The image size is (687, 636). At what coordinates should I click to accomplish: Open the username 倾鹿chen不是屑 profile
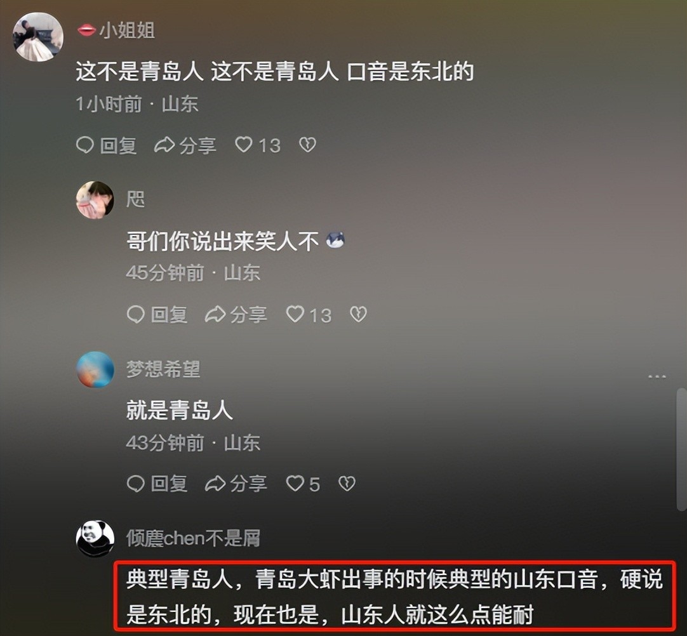pyautogui.click(x=193, y=538)
